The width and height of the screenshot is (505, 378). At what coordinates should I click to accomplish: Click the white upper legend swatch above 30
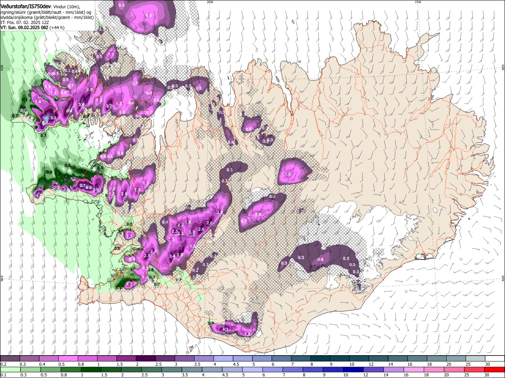pos(495,359)
